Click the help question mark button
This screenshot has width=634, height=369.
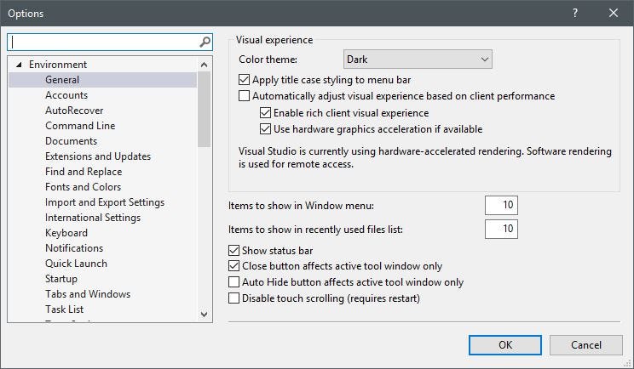click(575, 13)
